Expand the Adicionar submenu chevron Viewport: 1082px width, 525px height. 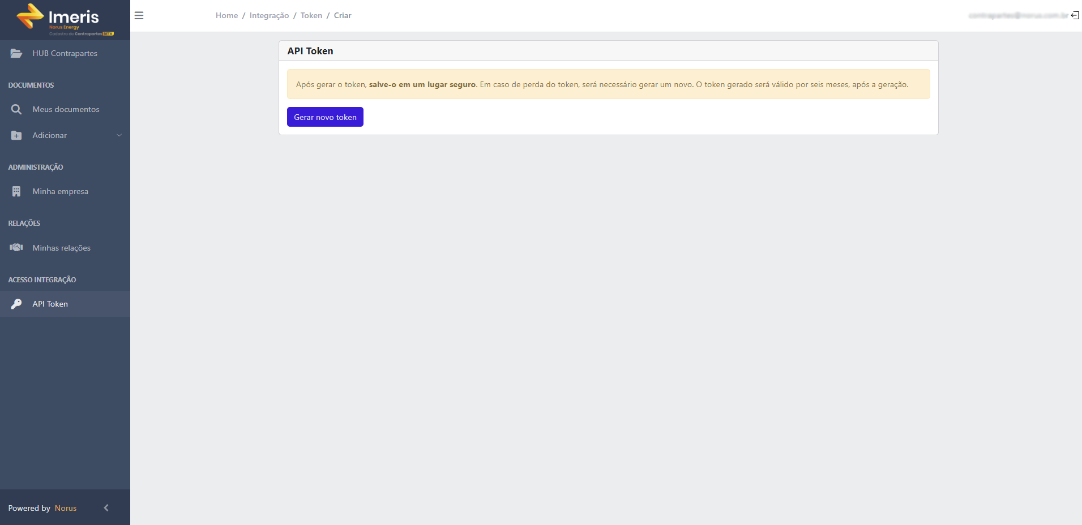119,135
